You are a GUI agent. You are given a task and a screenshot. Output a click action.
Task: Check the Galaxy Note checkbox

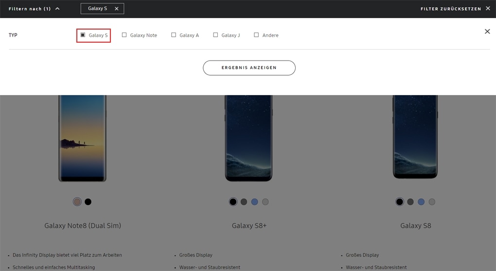[124, 35]
